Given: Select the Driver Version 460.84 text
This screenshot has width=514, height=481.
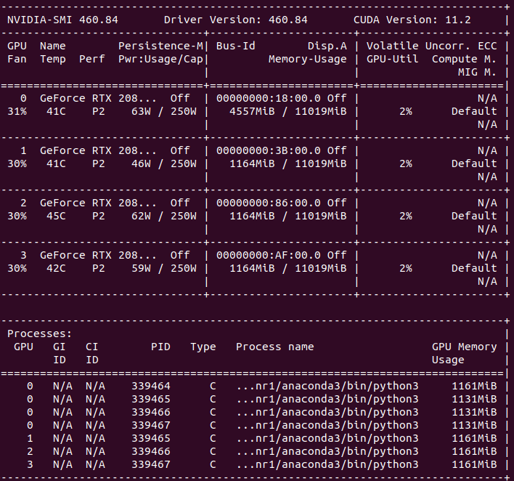Looking at the screenshot, I should click(x=236, y=20).
